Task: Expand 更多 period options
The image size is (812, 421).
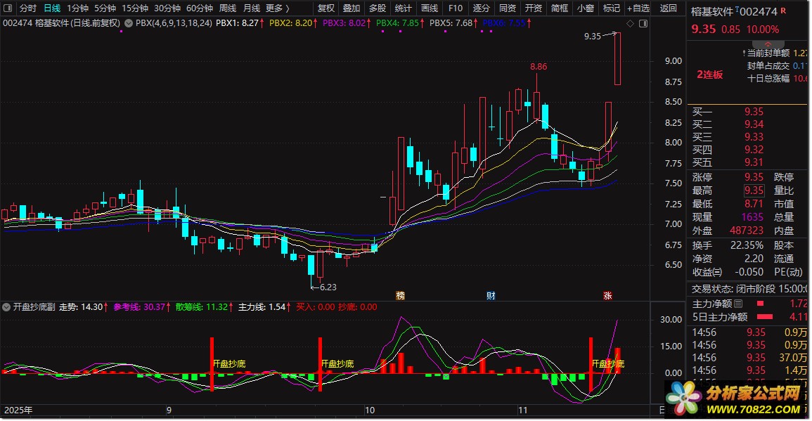Action: coord(277,8)
